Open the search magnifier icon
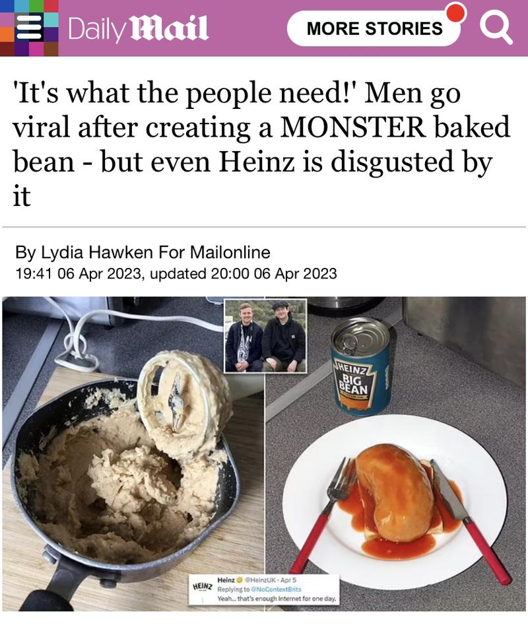This screenshot has width=528, height=629. click(496, 29)
